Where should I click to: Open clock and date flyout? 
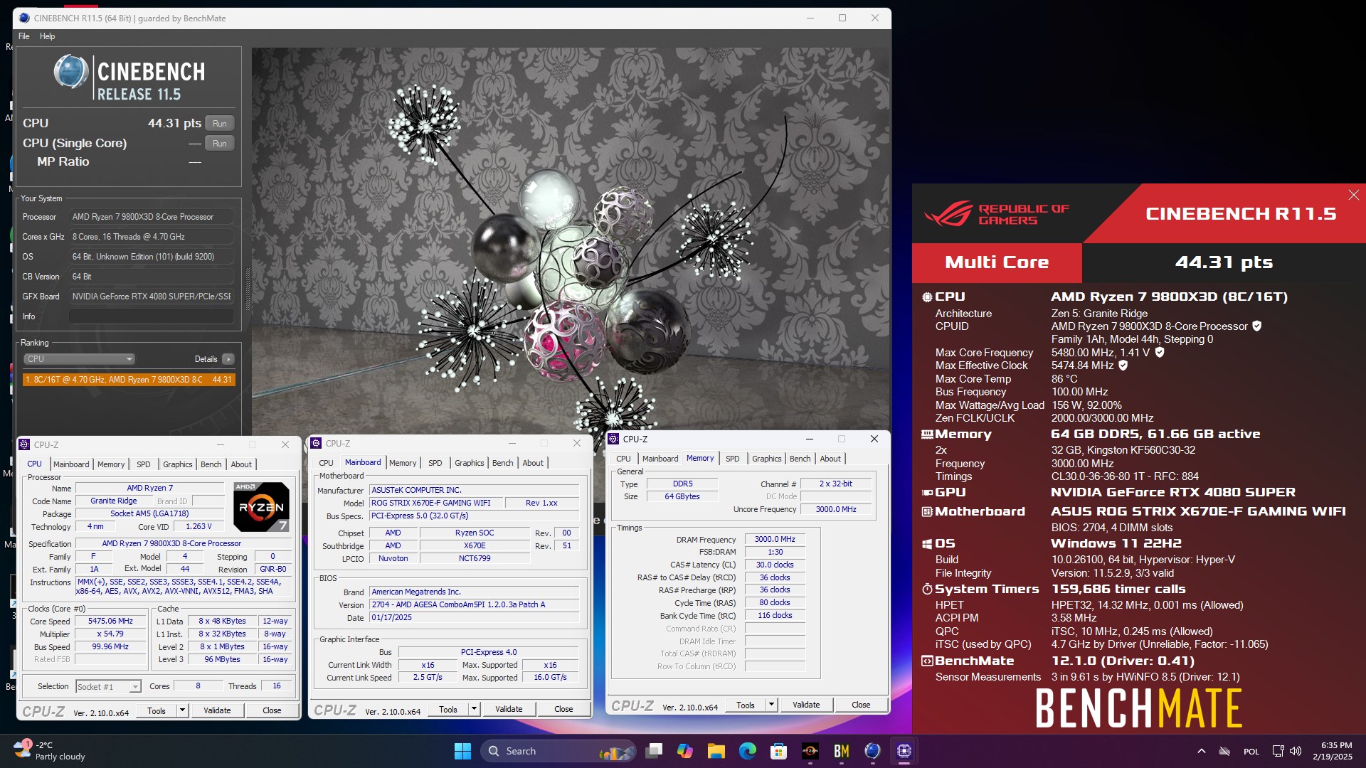coord(1333,751)
